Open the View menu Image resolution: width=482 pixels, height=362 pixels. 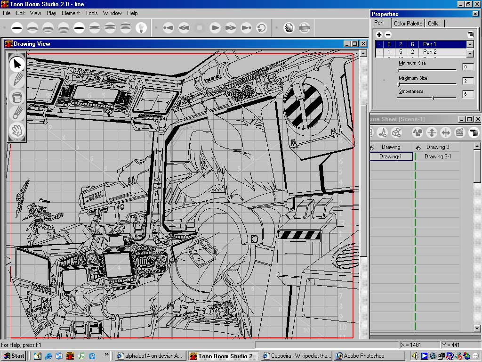click(35, 13)
